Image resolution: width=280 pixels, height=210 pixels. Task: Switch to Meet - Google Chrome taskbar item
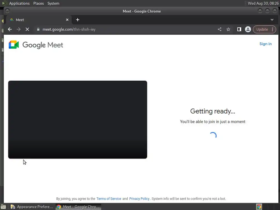78,207
